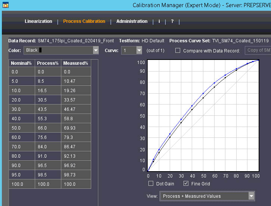
Task: Select Measured value 86.47 cell
Action: (76, 146)
